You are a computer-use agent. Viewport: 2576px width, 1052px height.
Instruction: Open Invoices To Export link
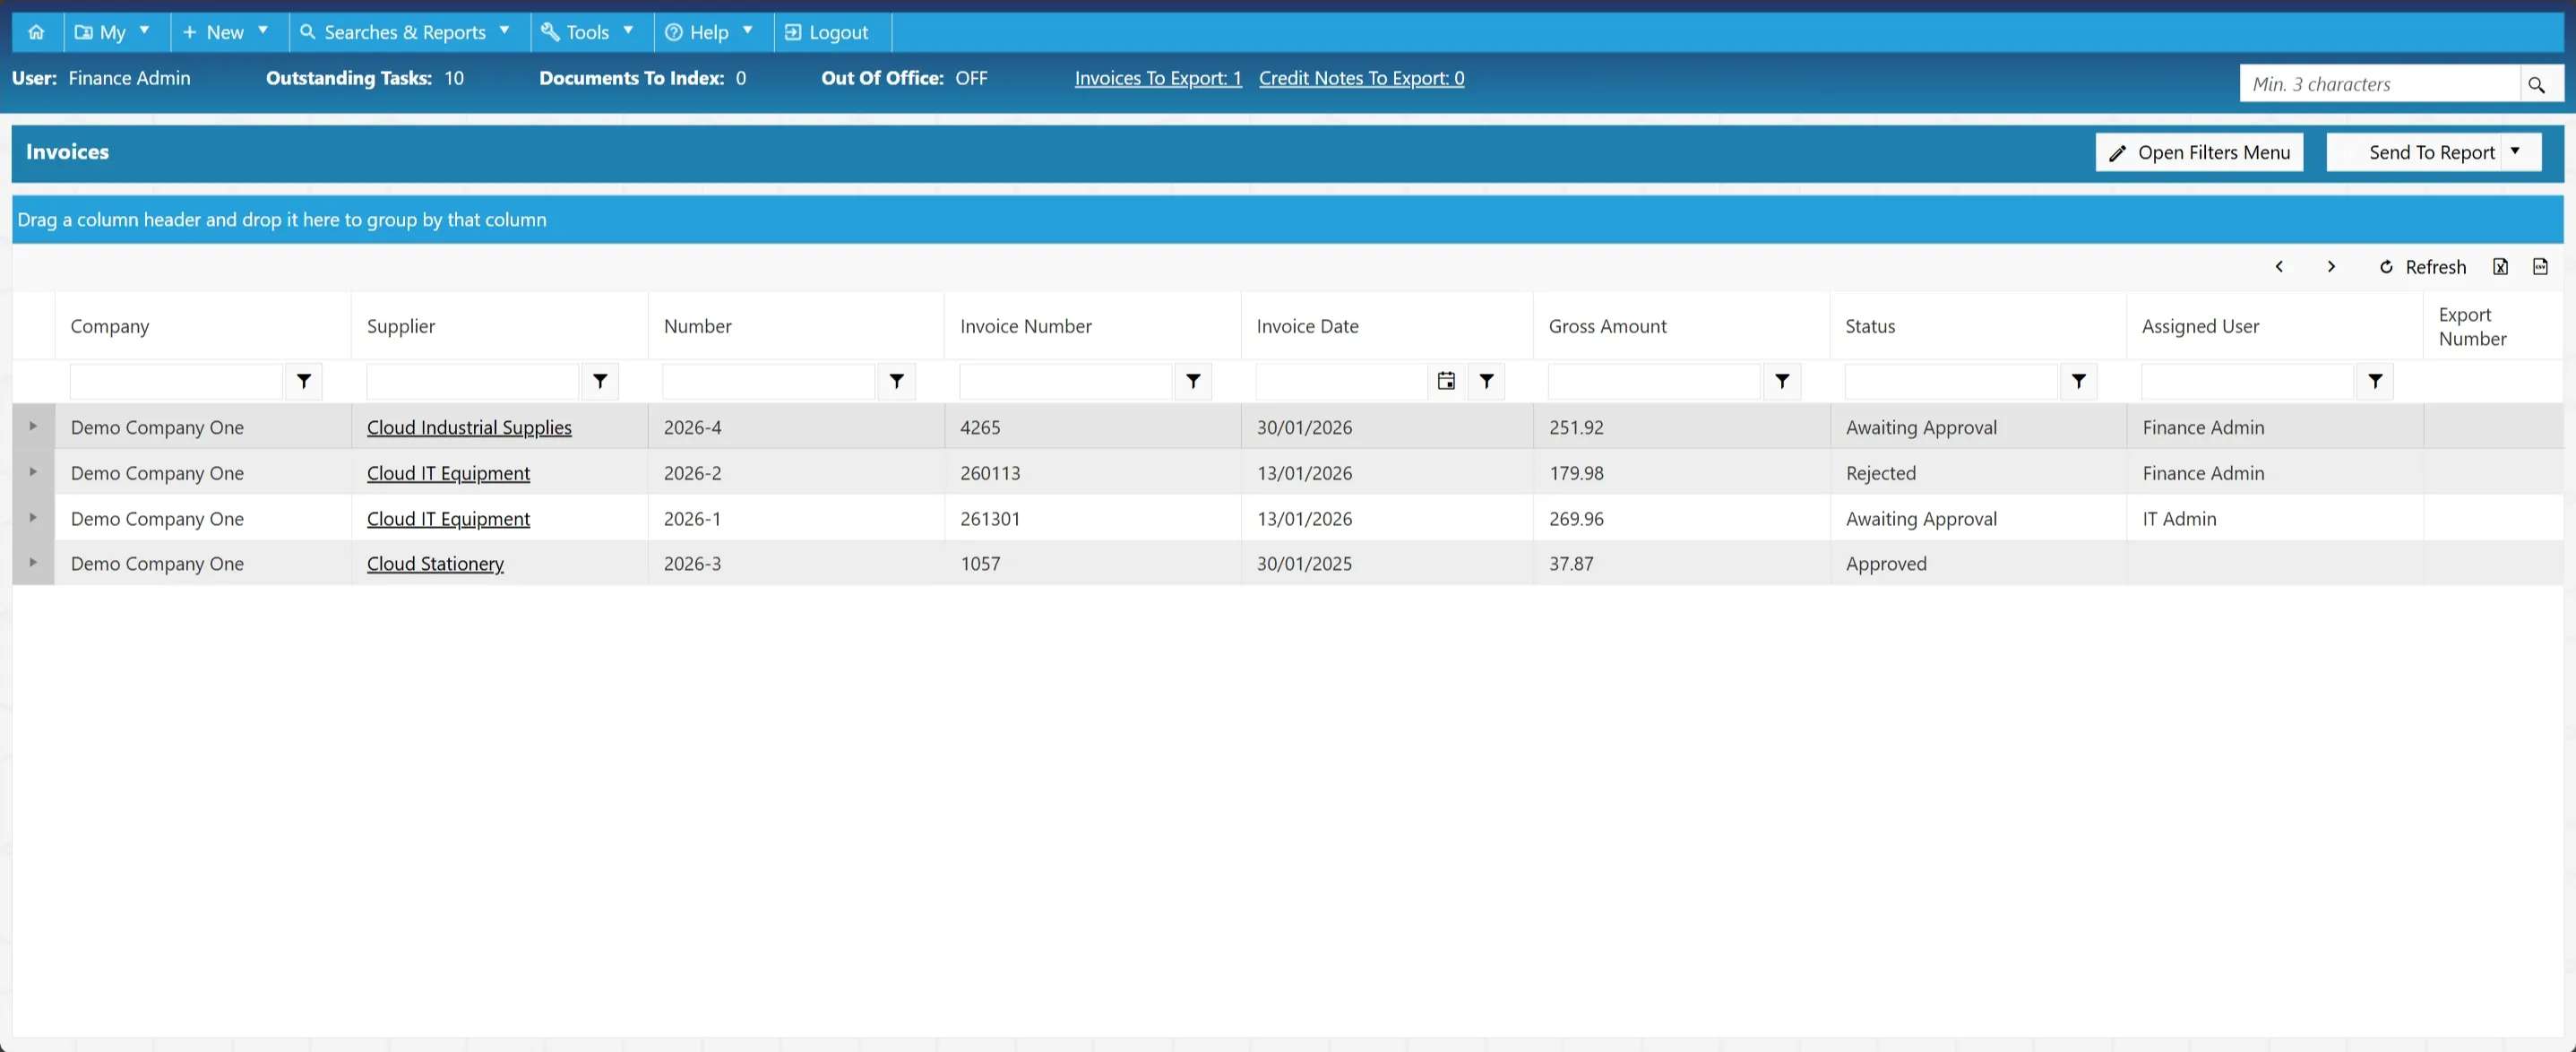1158,78
